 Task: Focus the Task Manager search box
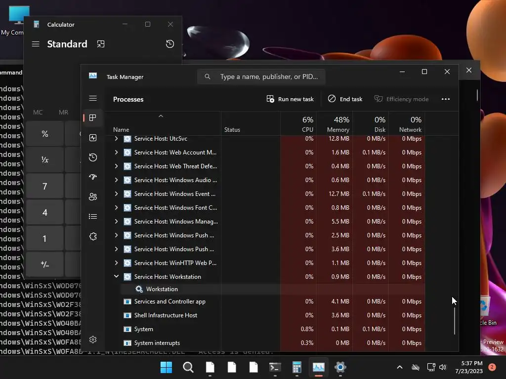click(261, 76)
